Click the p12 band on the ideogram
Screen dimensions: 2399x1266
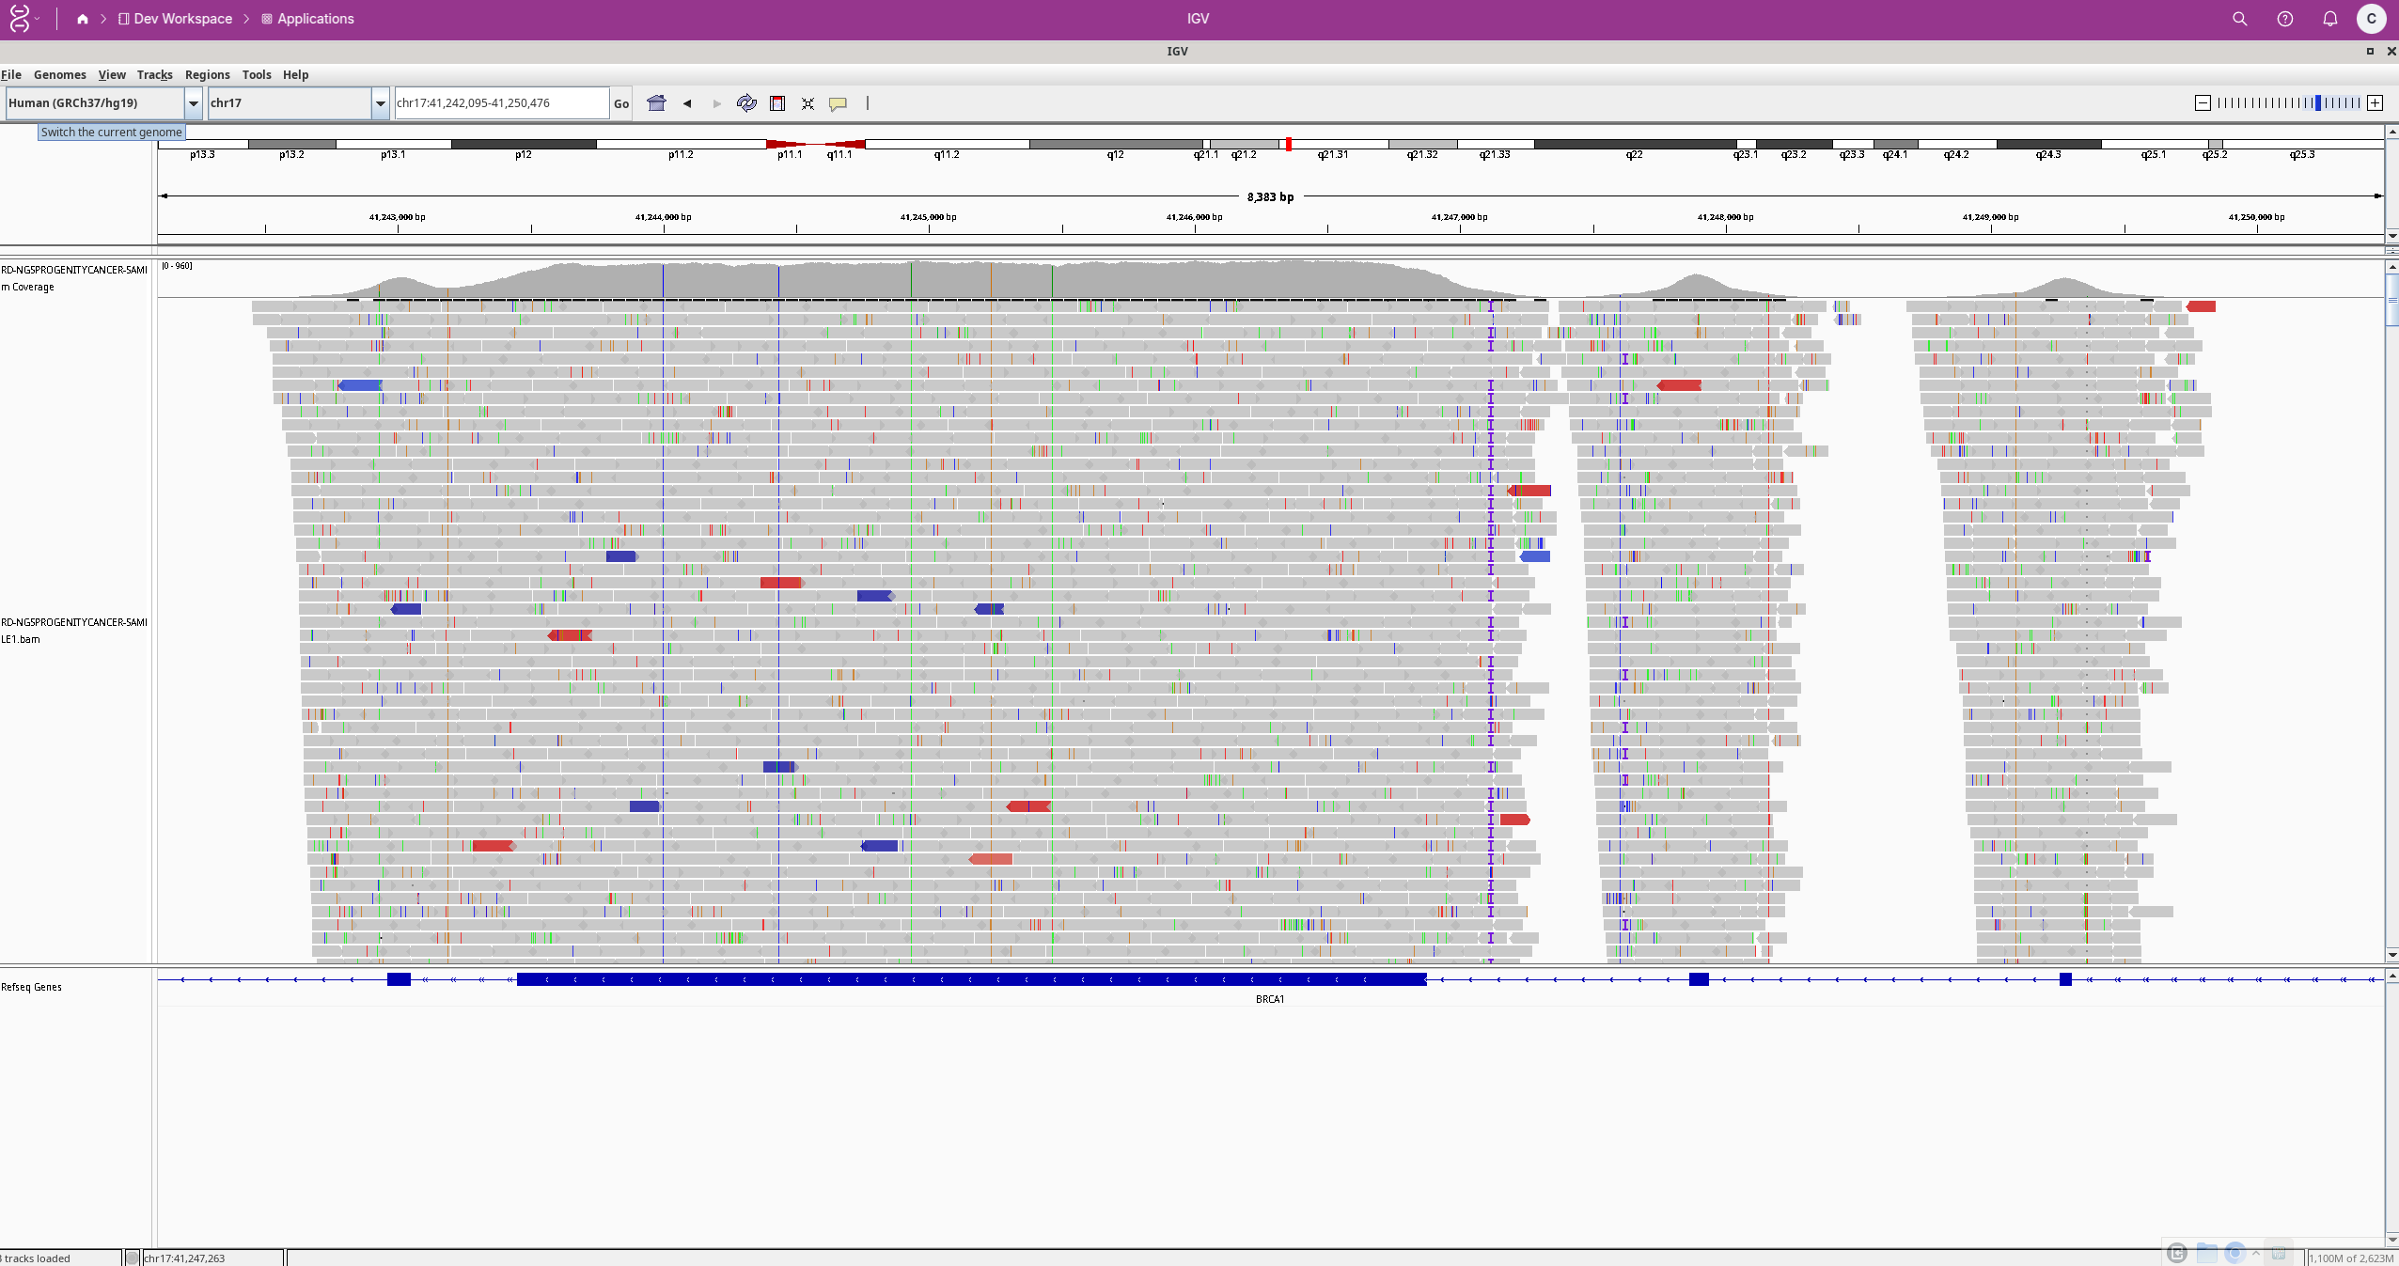tap(524, 145)
